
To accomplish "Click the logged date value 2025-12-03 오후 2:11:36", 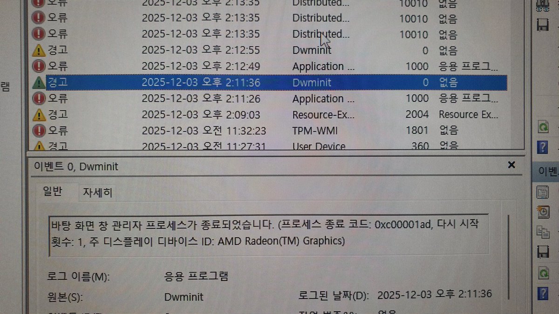I will (x=434, y=294).
